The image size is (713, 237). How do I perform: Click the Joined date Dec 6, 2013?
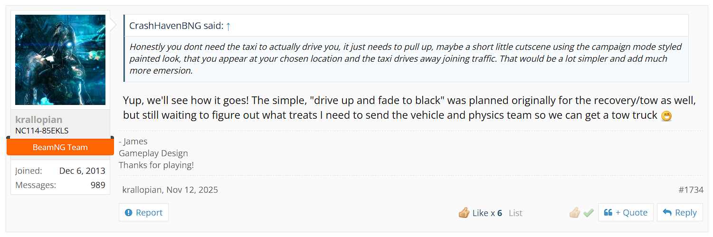[x=82, y=171]
